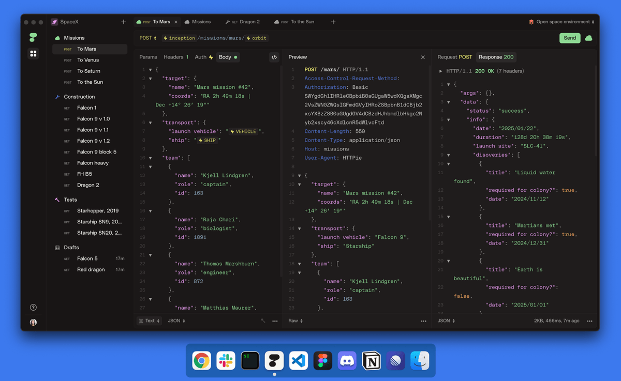Click the HTTPie logo in the left rail

coord(33,37)
